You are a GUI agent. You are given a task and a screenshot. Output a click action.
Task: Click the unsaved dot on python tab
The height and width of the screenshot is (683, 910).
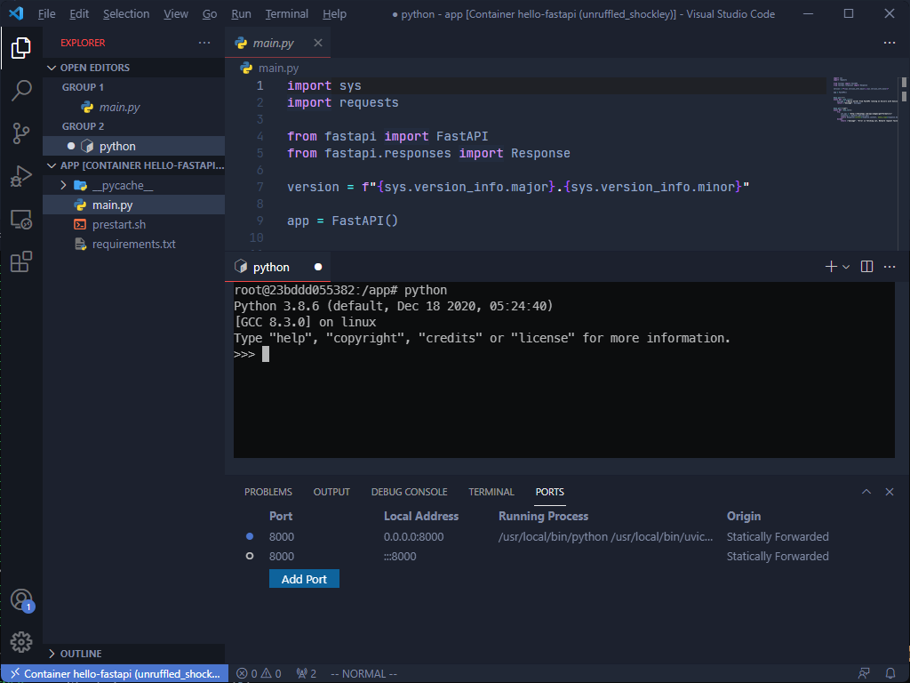tap(318, 267)
